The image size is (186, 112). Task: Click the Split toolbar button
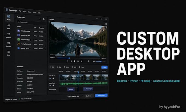click(x=74, y=67)
